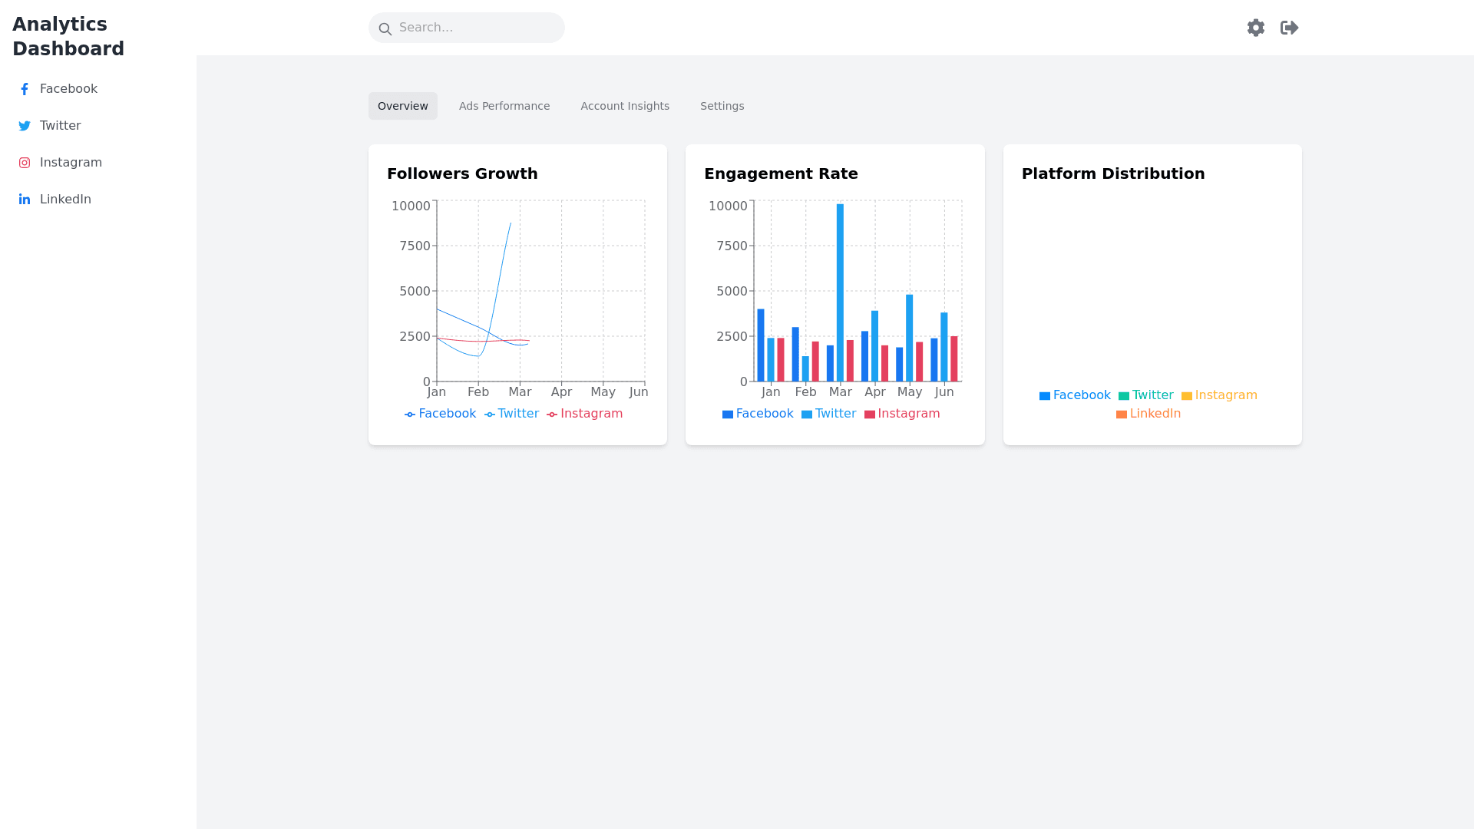This screenshot has height=829, width=1474.
Task: Focus the Search input field
Action: click(x=476, y=28)
